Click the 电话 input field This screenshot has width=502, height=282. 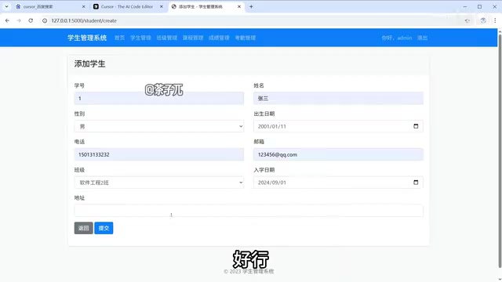click(158, 154)
